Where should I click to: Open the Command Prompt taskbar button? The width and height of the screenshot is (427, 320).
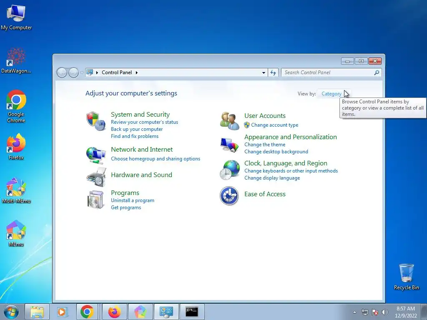point(192,312)
